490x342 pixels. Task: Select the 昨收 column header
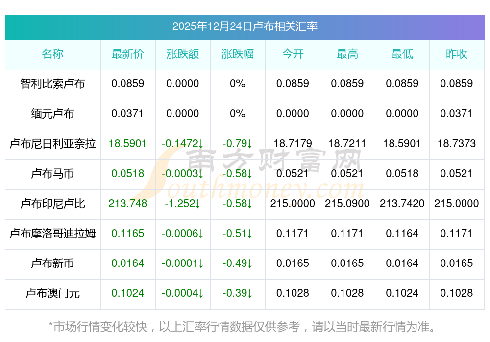pyautogui.click(x=457, y=54)
